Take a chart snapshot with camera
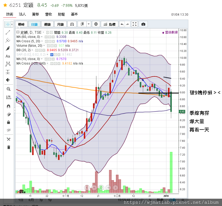Viewport: 222px width, 206px height. pyautogui.click(x=143, y=24)
